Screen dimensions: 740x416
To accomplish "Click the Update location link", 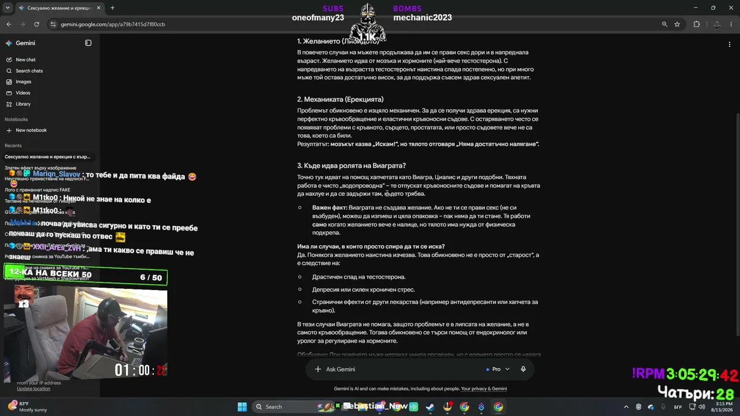I will tap(33, 388).
